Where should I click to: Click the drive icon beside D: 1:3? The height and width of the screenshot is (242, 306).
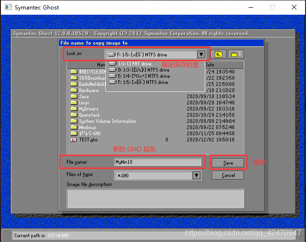[x=113, y=70]
